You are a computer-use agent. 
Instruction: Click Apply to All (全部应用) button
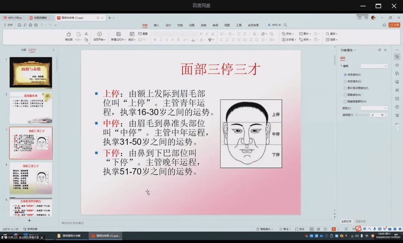(x=346, y=221)
